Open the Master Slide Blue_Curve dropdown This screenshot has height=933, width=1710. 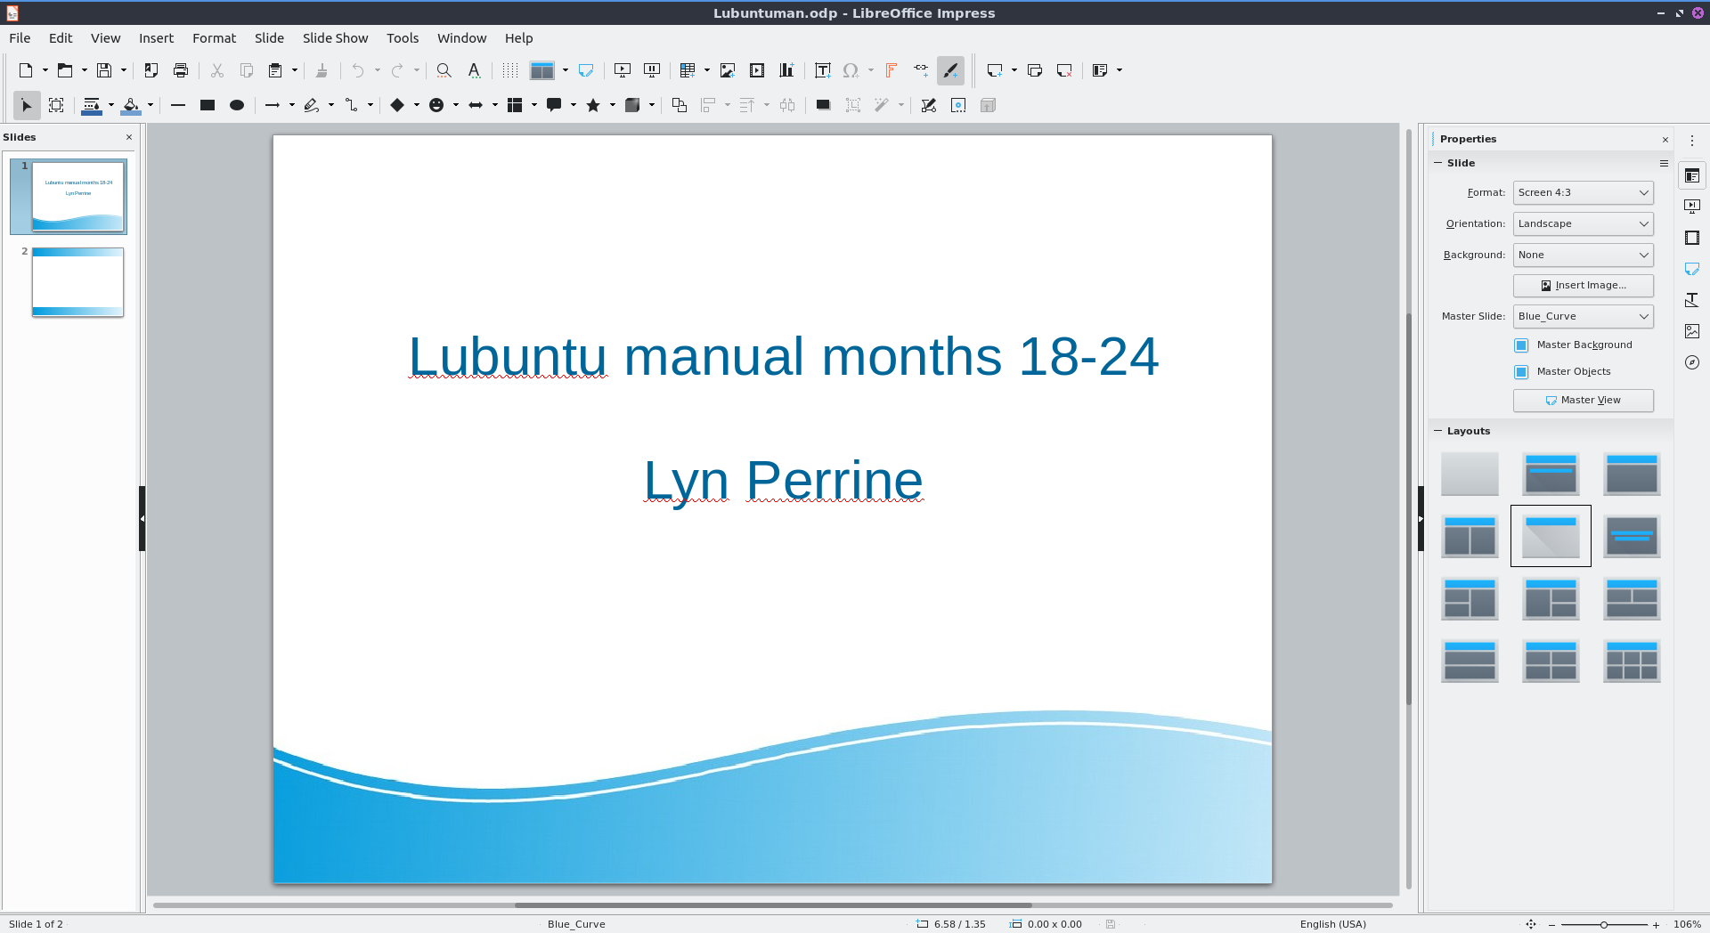click(1583, 317)
